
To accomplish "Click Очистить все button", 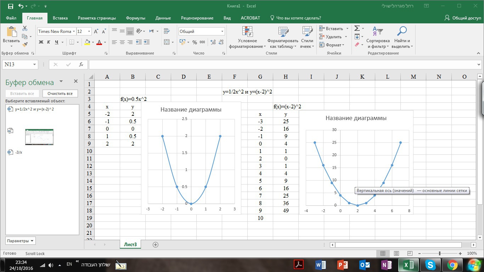I will [60, 93].
